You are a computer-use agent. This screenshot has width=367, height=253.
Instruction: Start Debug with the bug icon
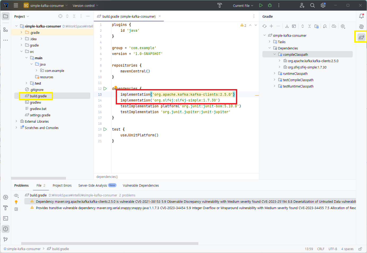pyautogui.click(x=270, y=5)
